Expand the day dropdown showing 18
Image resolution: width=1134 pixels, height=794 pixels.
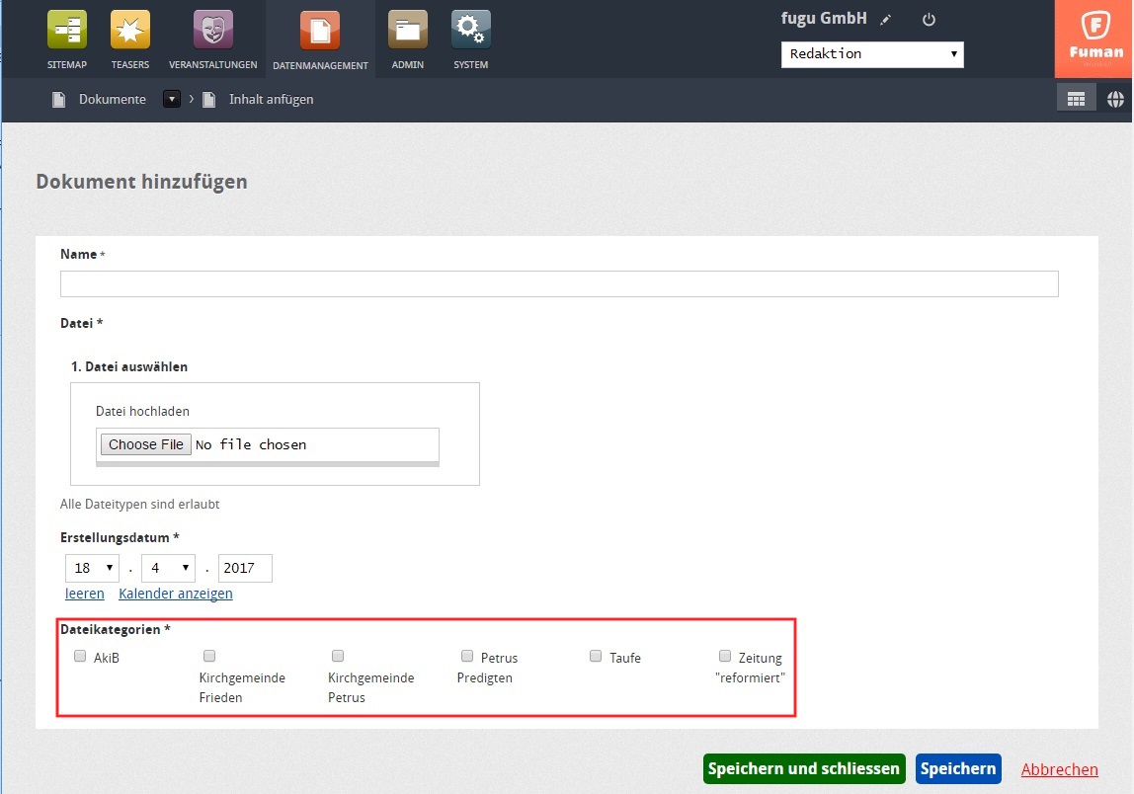92,568
